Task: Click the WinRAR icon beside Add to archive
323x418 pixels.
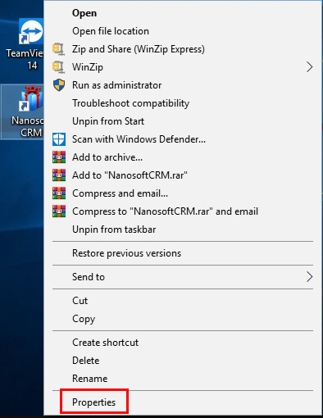Action: [x=59, y=157]
